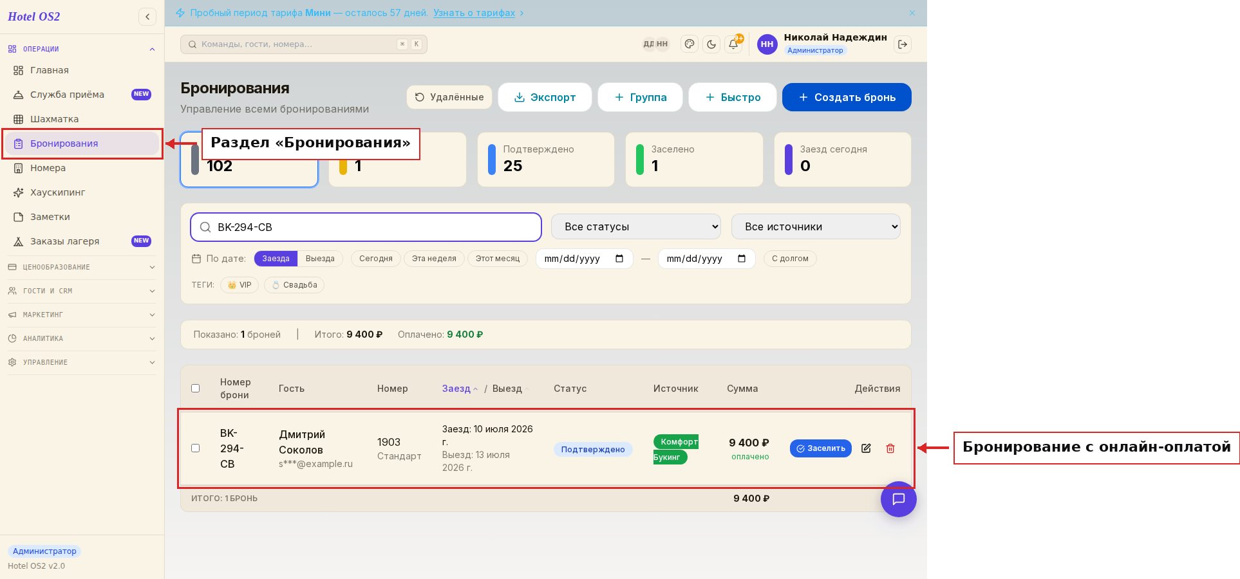The image size is (1240, 579).
Task: Open notifications bell icon
Action: pyautogui.click(x=733, y=44)
